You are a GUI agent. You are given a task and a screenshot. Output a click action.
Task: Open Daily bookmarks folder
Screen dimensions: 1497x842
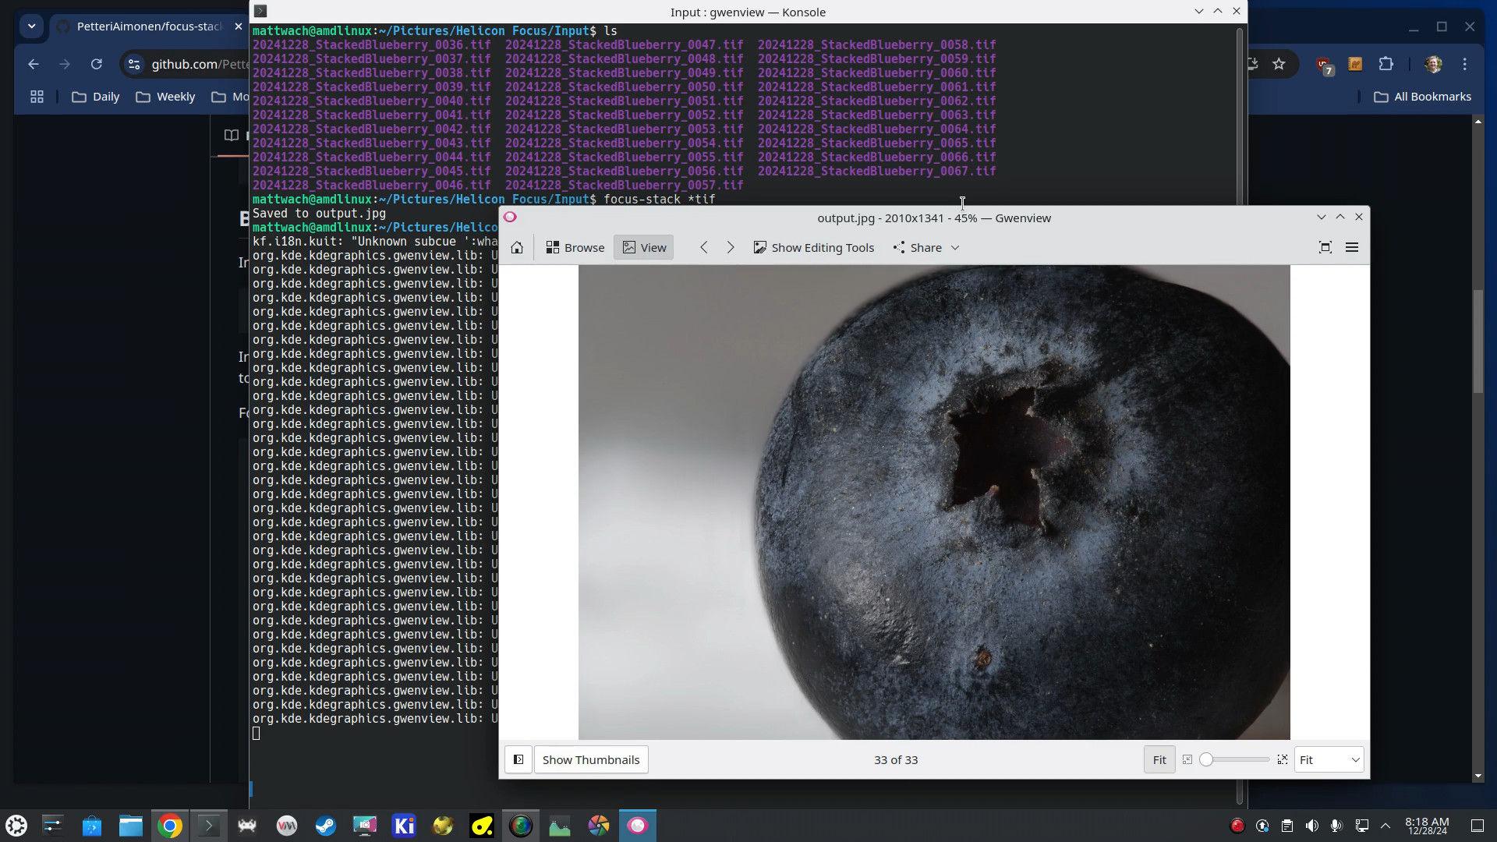(96, 97)
